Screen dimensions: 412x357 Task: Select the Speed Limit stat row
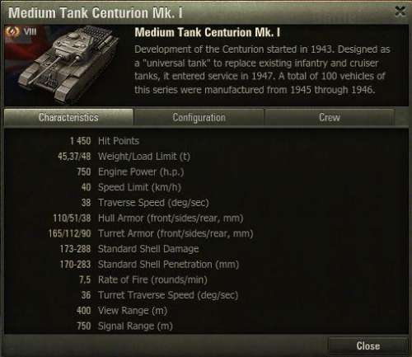(131, 187)
